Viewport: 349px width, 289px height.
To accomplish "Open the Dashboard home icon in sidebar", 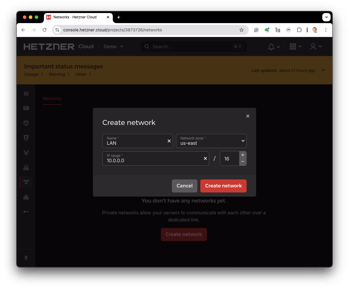I will (26, 94).
